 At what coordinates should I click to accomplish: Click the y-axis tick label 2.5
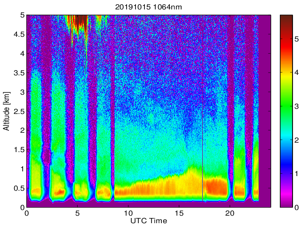[19, 111]
